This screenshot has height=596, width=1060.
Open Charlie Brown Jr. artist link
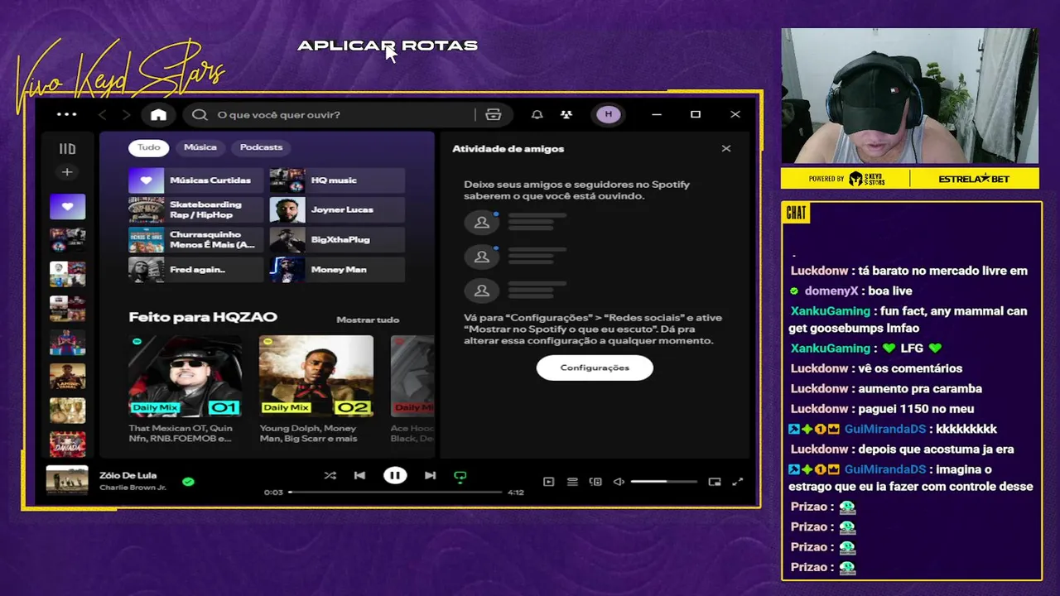tap(132, 488)
